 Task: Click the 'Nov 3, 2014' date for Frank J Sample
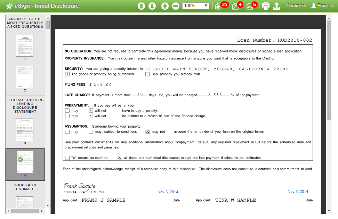pyautogui.click(x=168, y=192)
